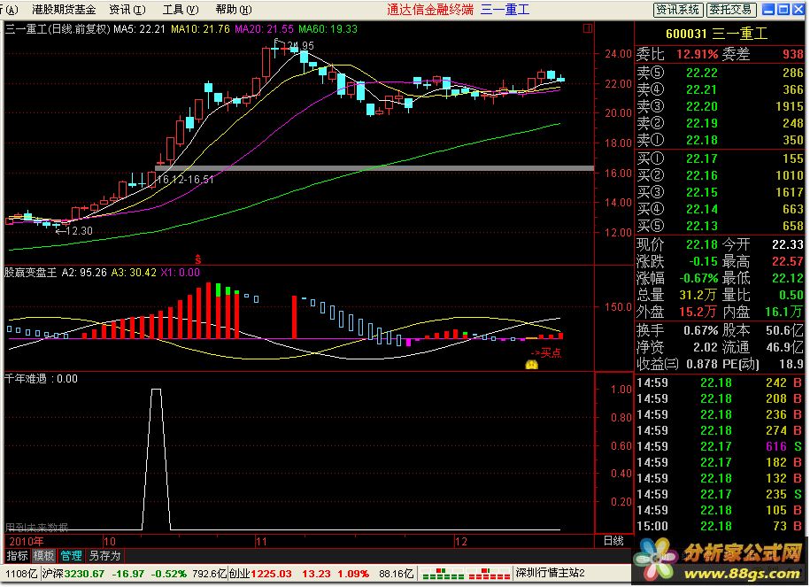
Task: Click the gray gap band on price chart
Action: click(374, 168)
